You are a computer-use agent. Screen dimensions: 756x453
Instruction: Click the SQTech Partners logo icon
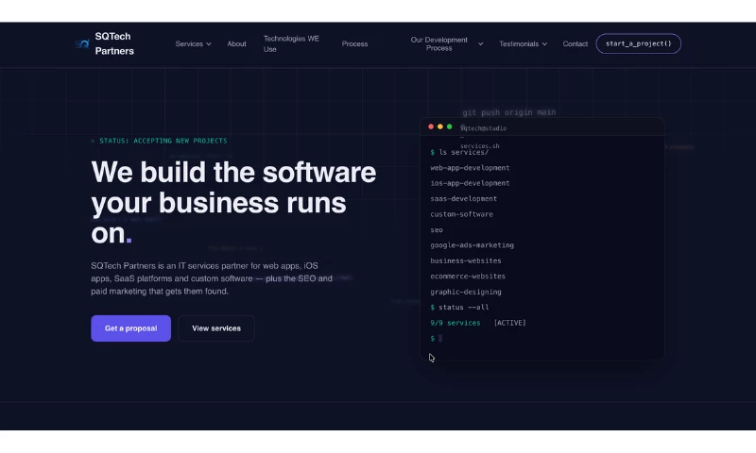coord(82,43)
